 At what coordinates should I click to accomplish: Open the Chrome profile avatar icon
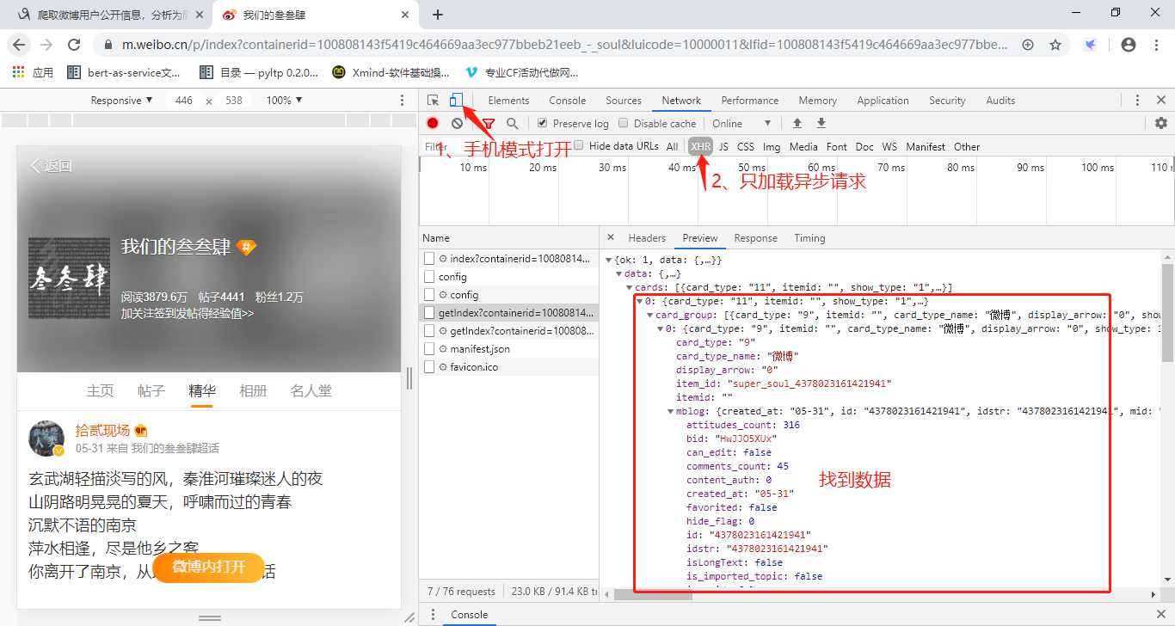tap(1129, 45)
